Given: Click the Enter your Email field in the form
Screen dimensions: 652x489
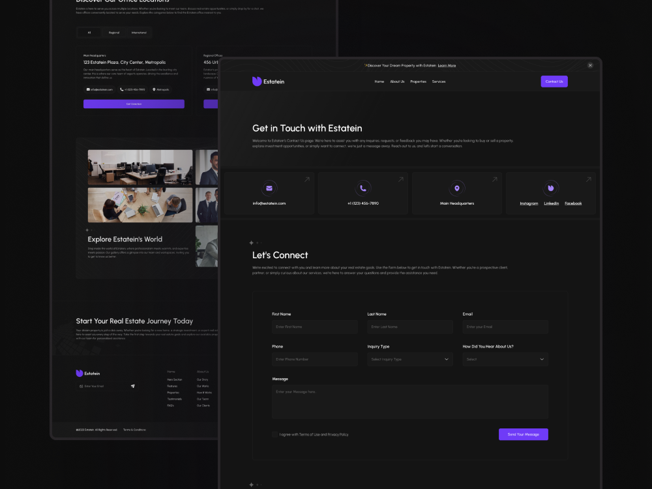Looking at the screenshot, I should (x=505, y=327).
